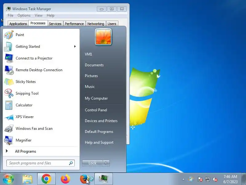Viewport: 246px width, 185px height.
Task: Open the File menu in Task Manager
Action: 10,15
